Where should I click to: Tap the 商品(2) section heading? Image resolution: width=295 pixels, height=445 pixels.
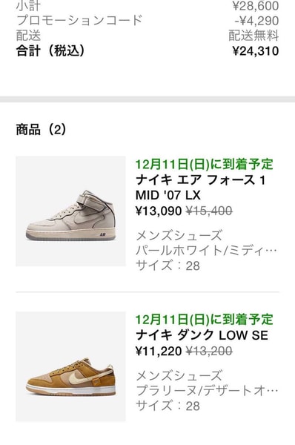tap(41, 129)
